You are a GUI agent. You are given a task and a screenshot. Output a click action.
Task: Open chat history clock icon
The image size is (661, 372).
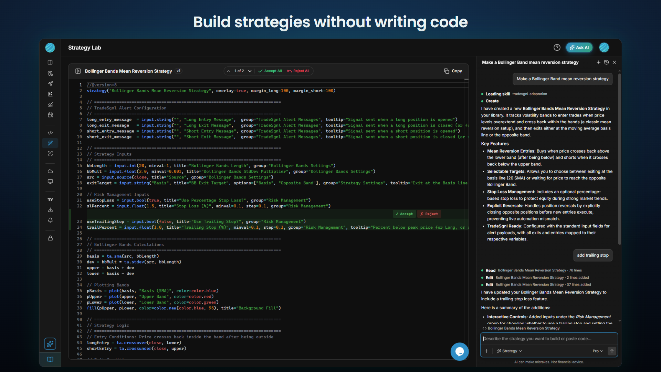coord(607,62)
